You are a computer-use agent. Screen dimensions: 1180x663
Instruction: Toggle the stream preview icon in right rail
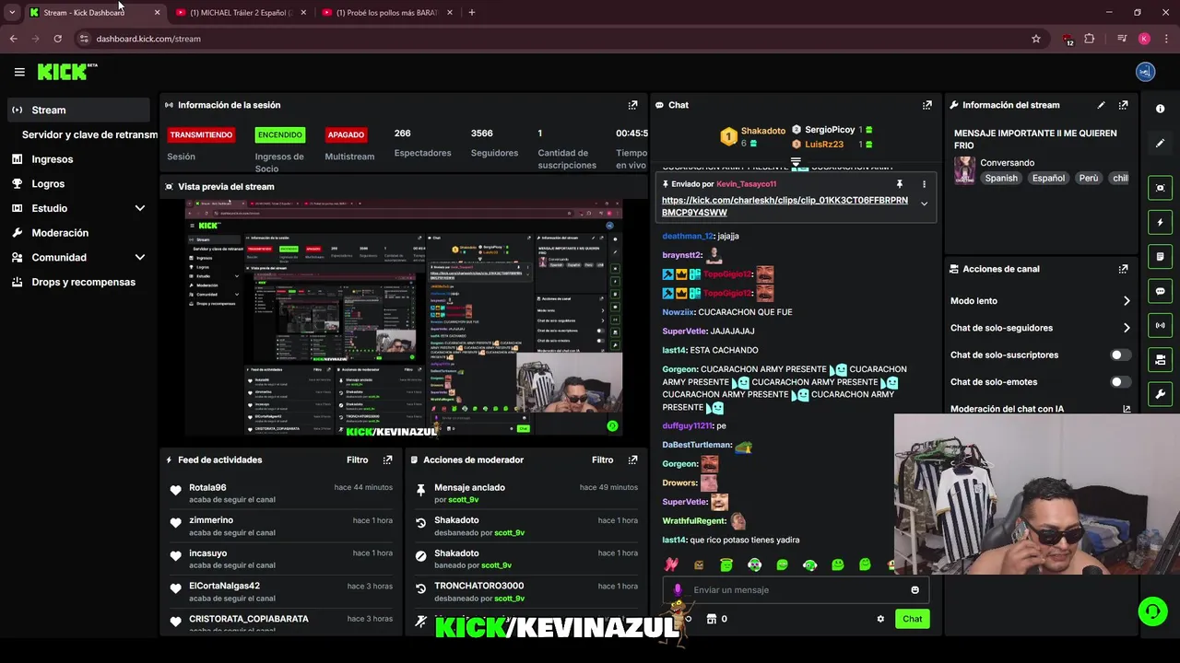pos(1160,188)
